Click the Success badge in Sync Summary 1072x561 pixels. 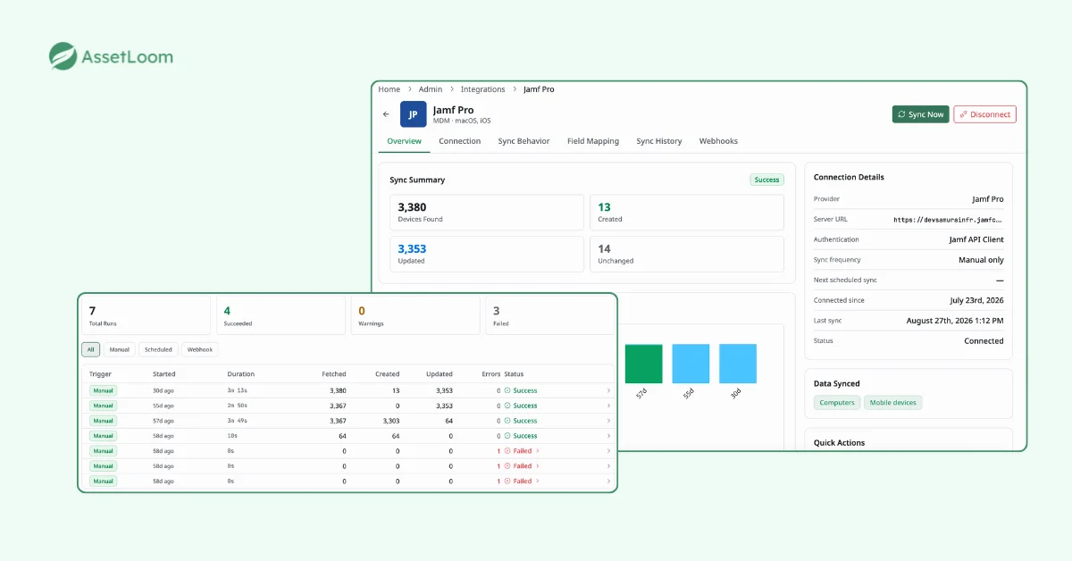(766, 180)
